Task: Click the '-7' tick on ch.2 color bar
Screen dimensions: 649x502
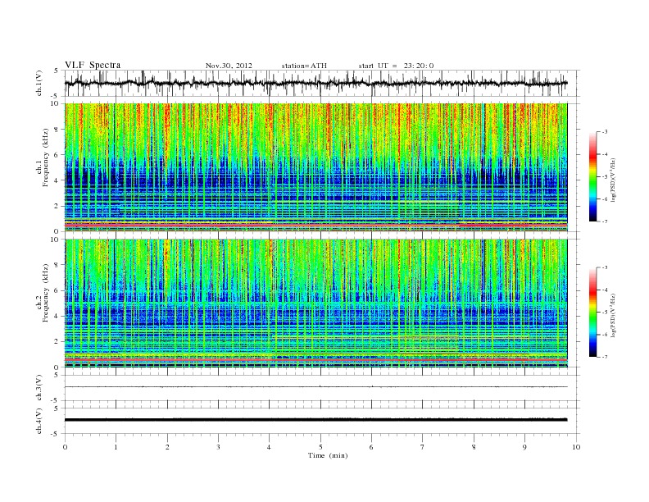Action: pyautogui.click(x=605, y=357)
